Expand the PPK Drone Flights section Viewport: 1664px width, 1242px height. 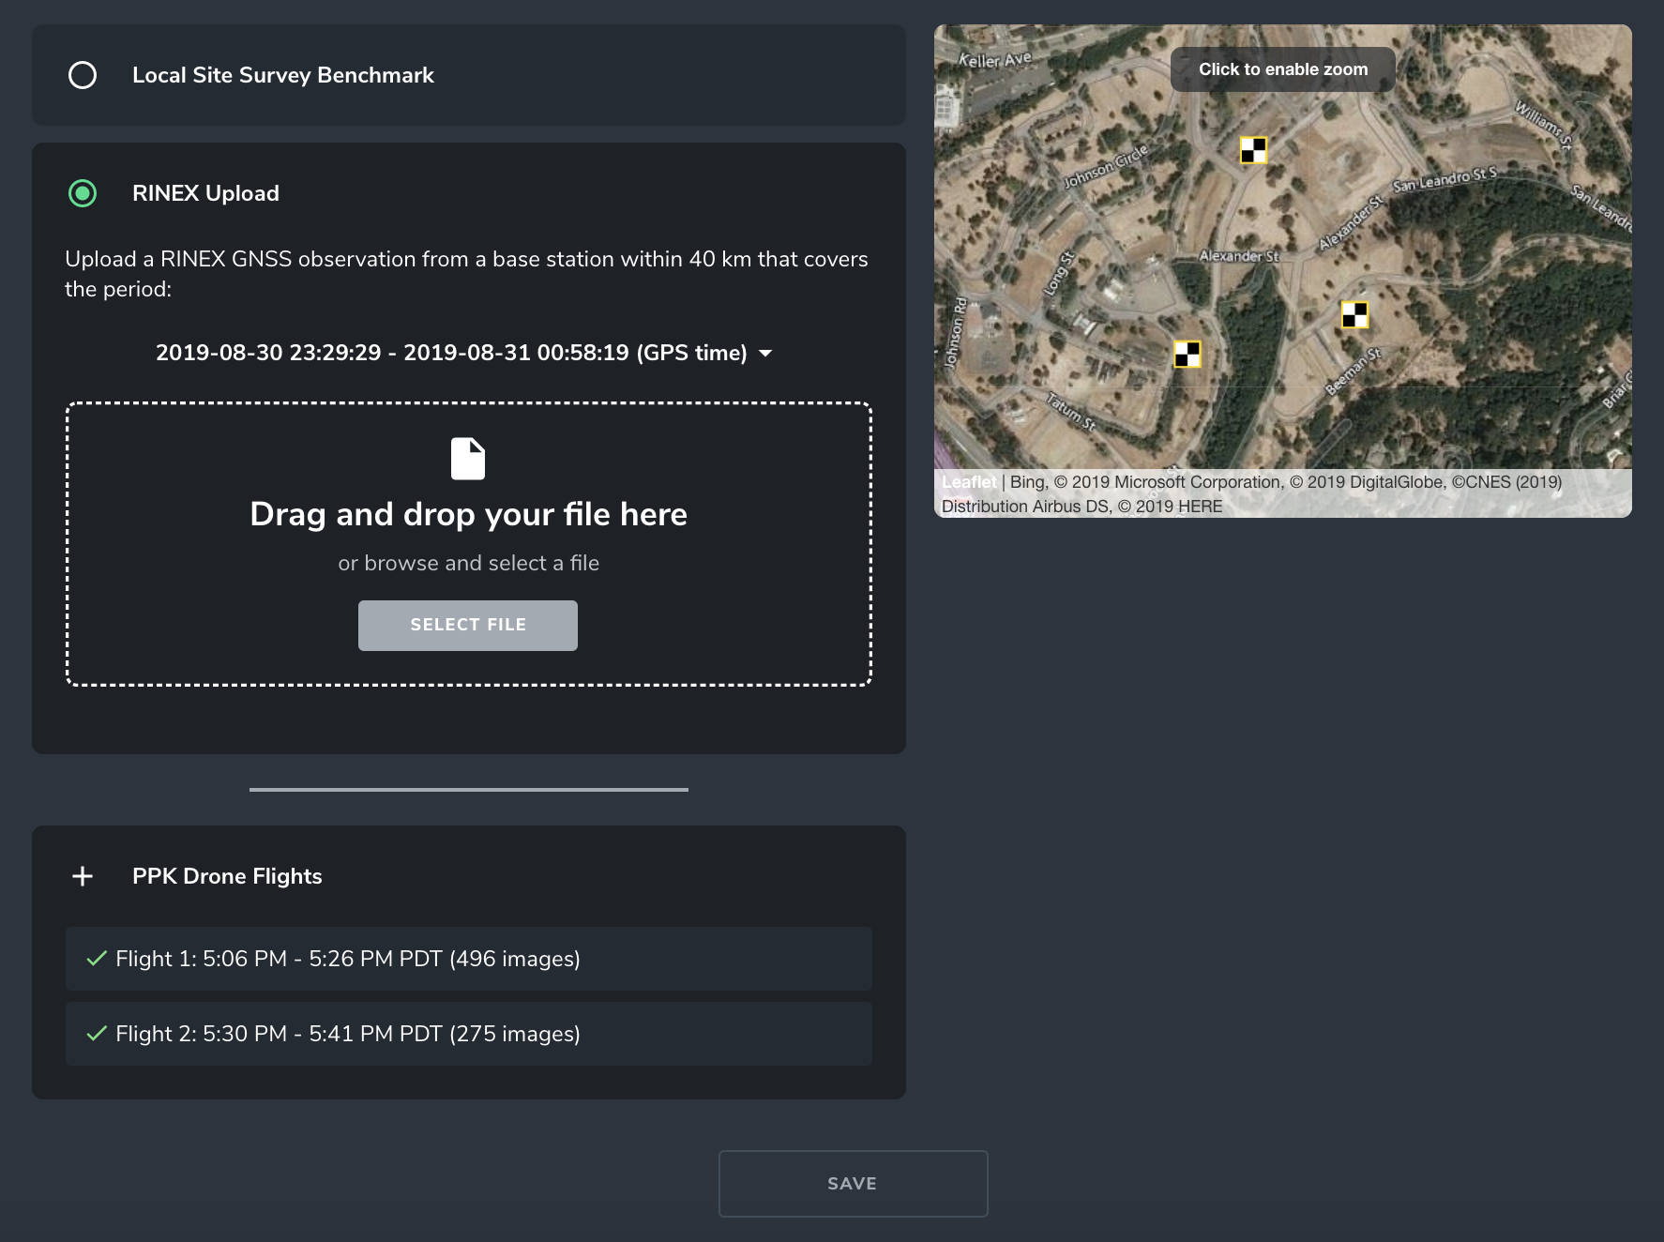click(x=227, y=876)
